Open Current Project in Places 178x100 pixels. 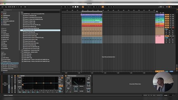click(x=7, y=59)
